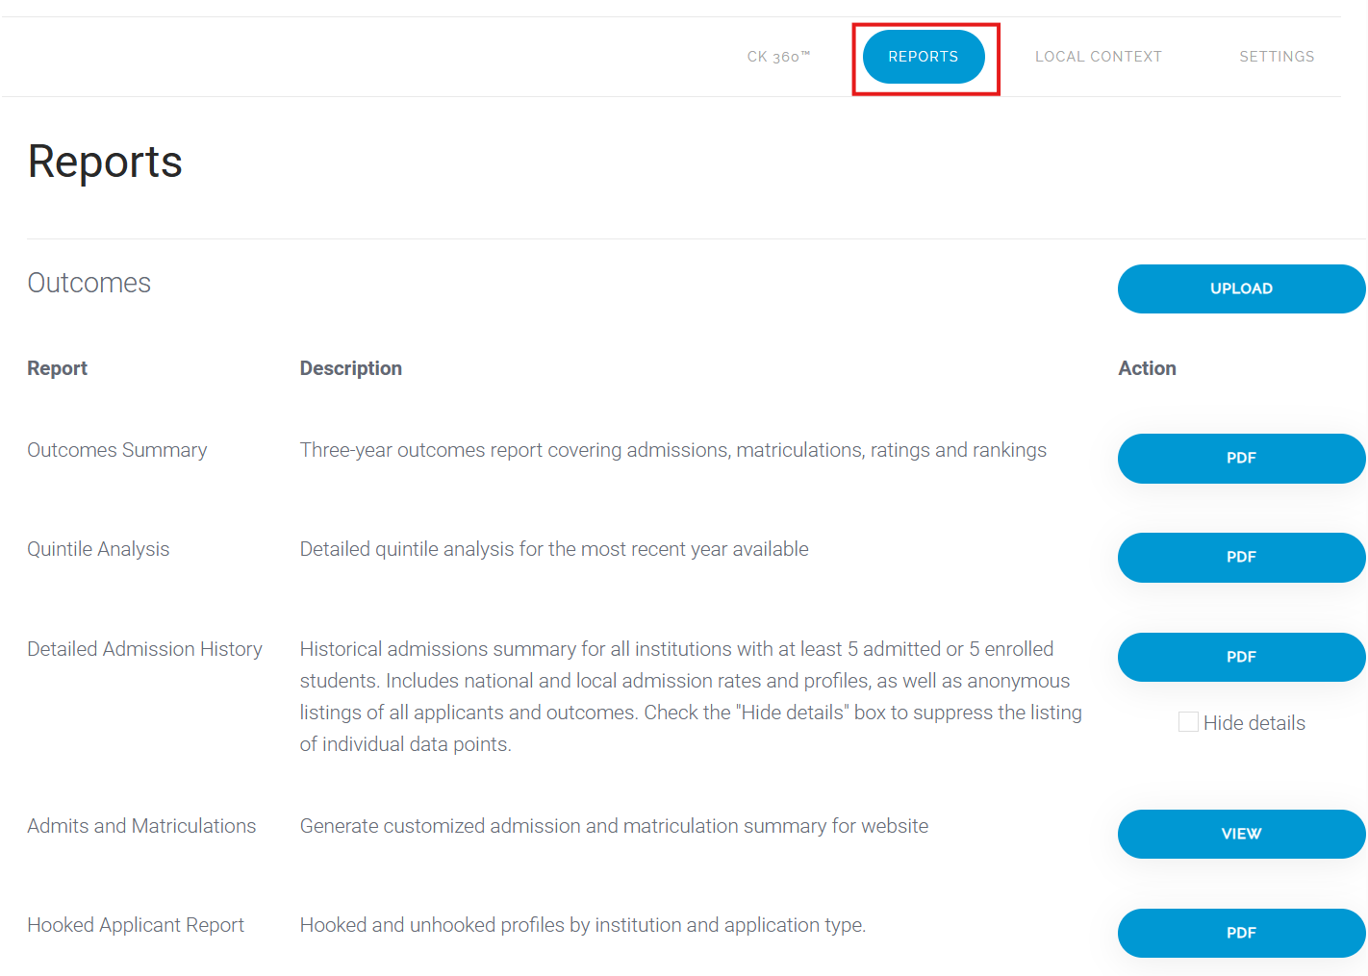This screenshot has height=976, width=1368.
Task: Click the Upload button
Action: 1241,288
